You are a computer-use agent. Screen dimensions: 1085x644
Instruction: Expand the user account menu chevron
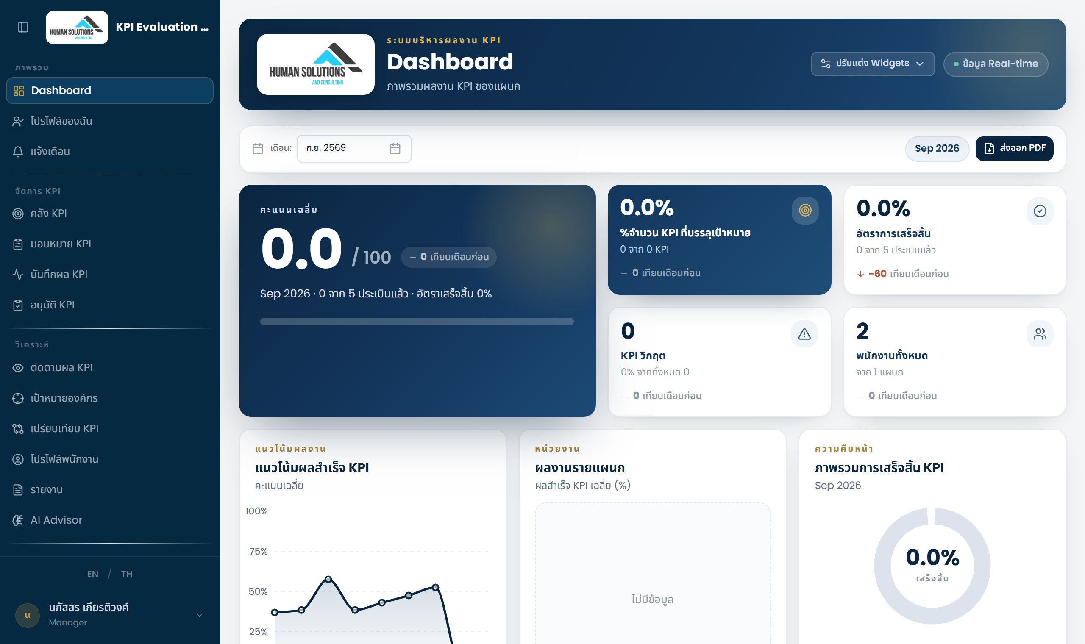[x=200, y=615]
